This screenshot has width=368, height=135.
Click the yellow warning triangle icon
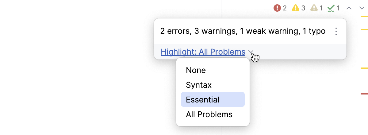click(295, 8)
